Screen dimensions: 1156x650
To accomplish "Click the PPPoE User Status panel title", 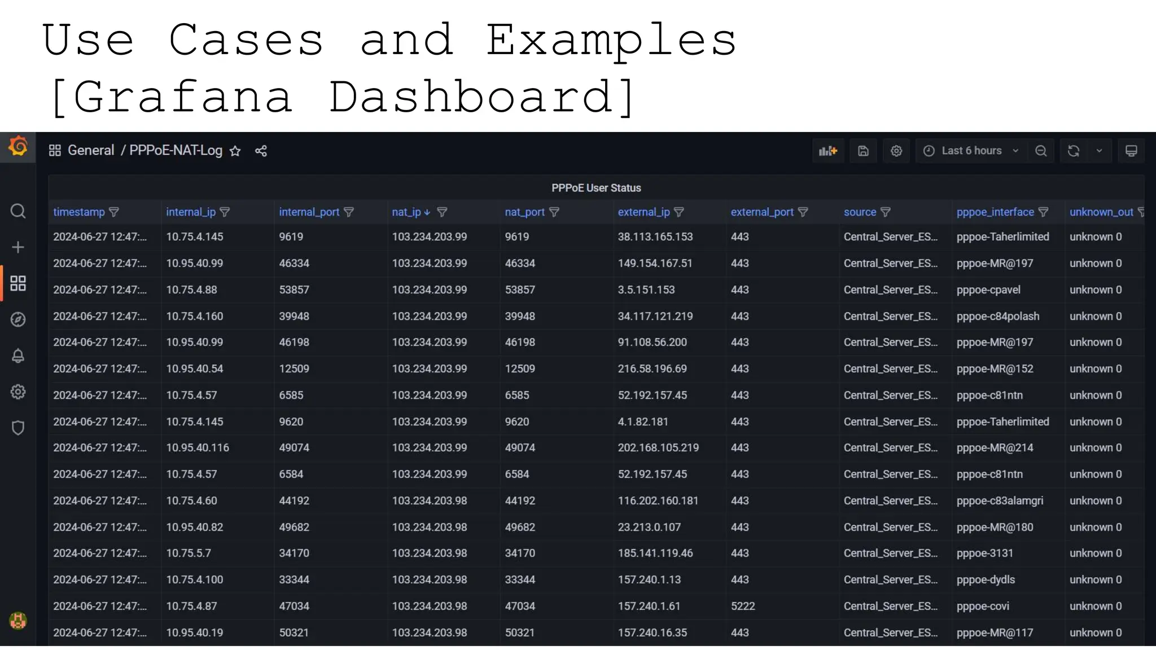I will [x=596, y=188].
